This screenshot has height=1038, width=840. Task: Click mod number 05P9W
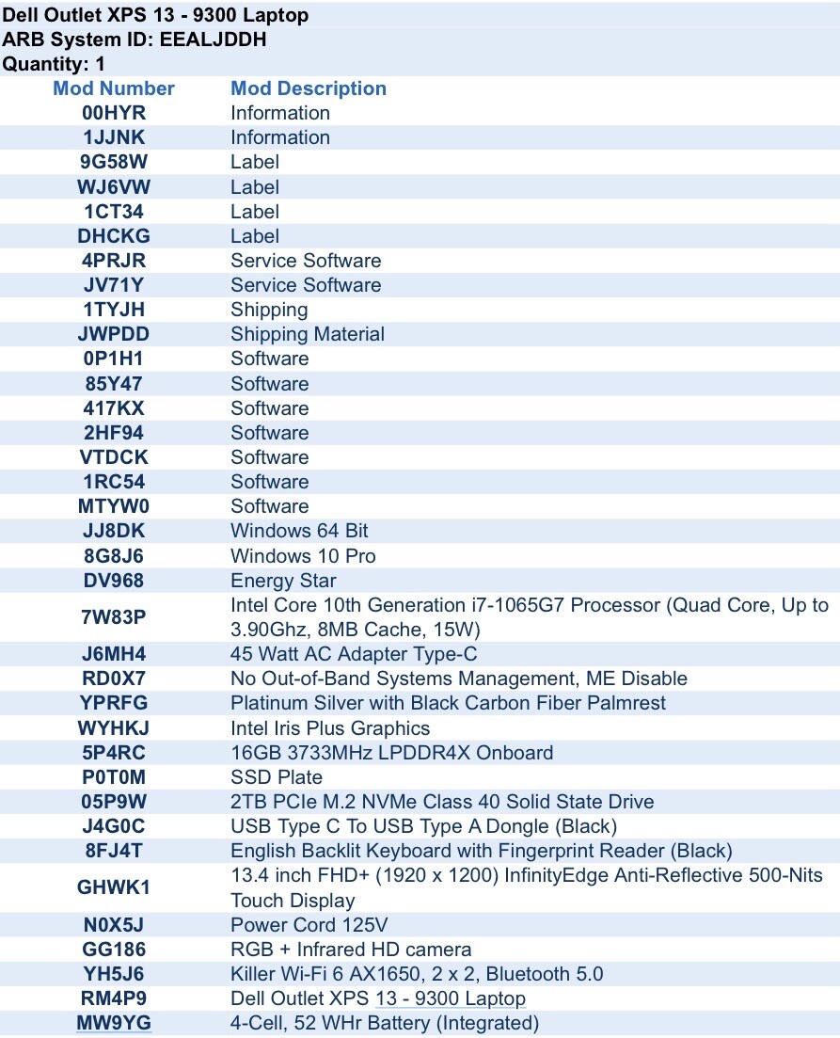(114, 801)
